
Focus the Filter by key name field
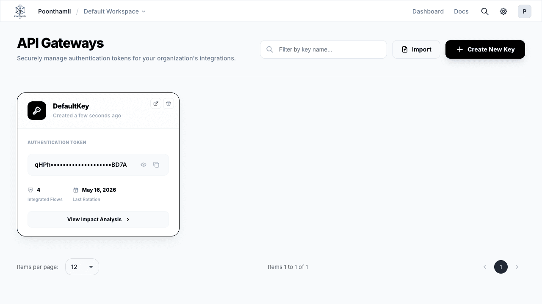324,49
